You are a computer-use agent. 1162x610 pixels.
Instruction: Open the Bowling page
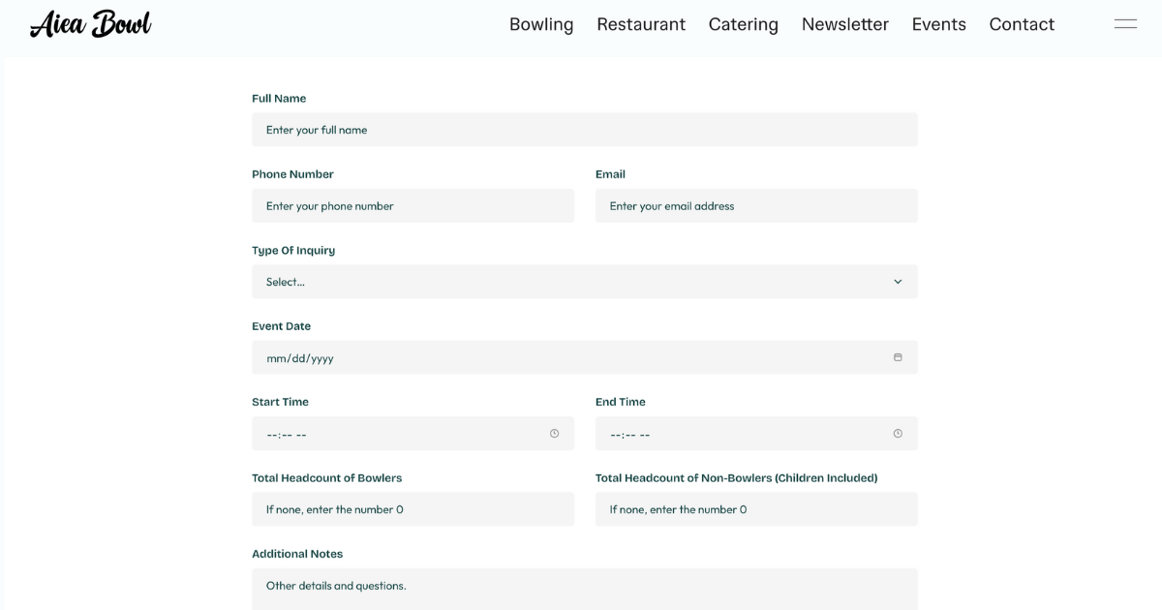point(541,24)
